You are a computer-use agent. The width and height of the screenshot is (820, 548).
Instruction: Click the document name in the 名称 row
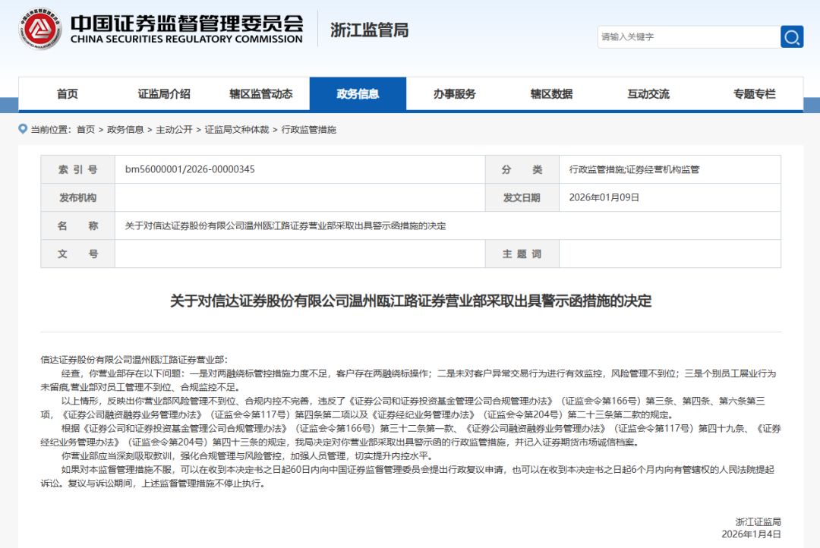pyautogui.click(x=285, y=226)
